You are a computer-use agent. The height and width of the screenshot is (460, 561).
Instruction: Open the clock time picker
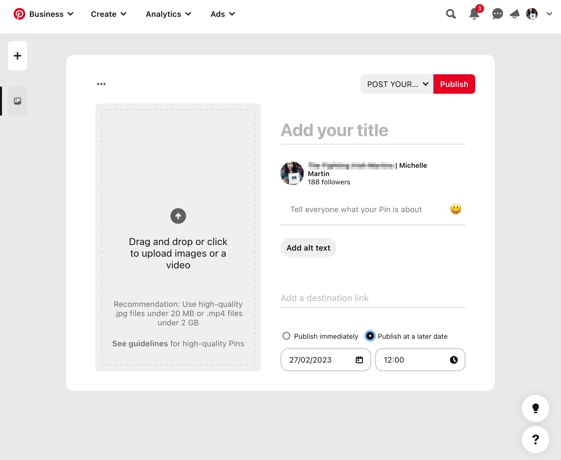(x=453, y=360)
